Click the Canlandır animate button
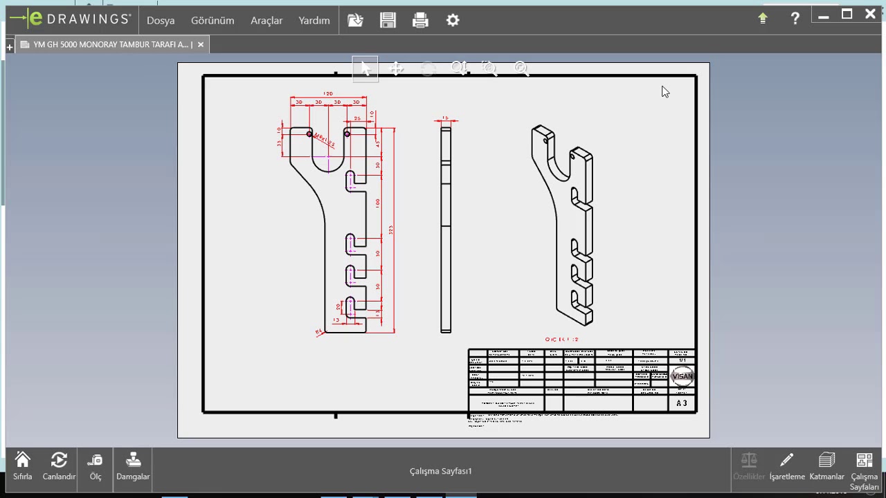The height and width of the screenshot is (498, 886). [59, 466]
